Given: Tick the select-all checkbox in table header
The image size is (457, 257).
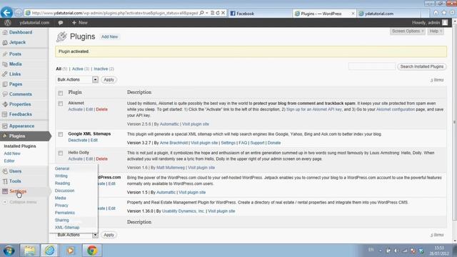Looking at the screenshot, I should click(x=60, y=94).
